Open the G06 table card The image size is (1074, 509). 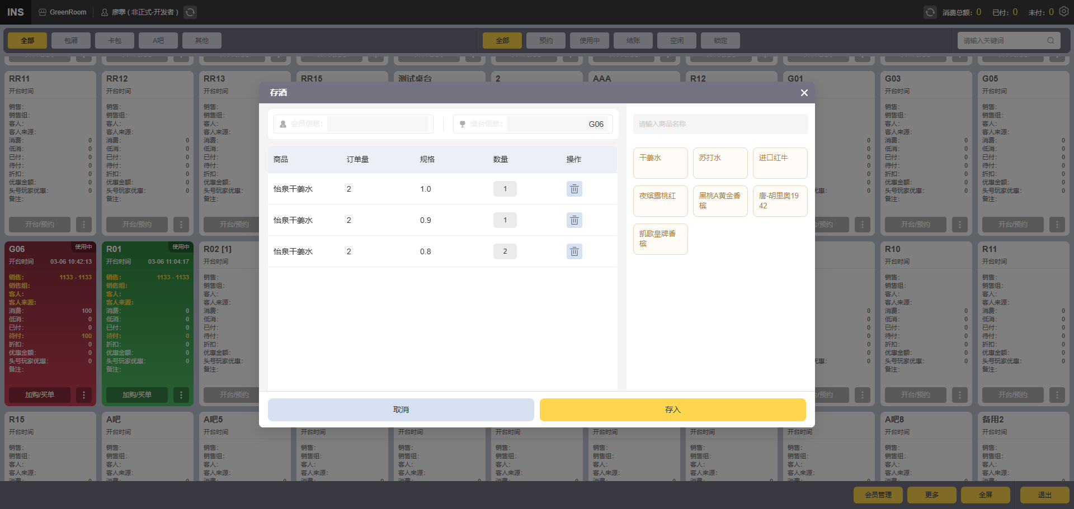50,324
